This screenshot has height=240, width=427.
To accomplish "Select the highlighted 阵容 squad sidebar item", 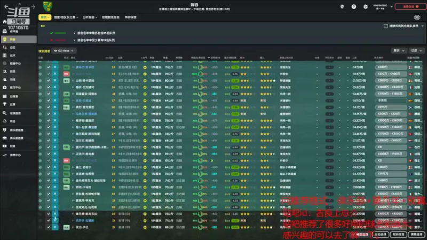I will click(19, 39).
